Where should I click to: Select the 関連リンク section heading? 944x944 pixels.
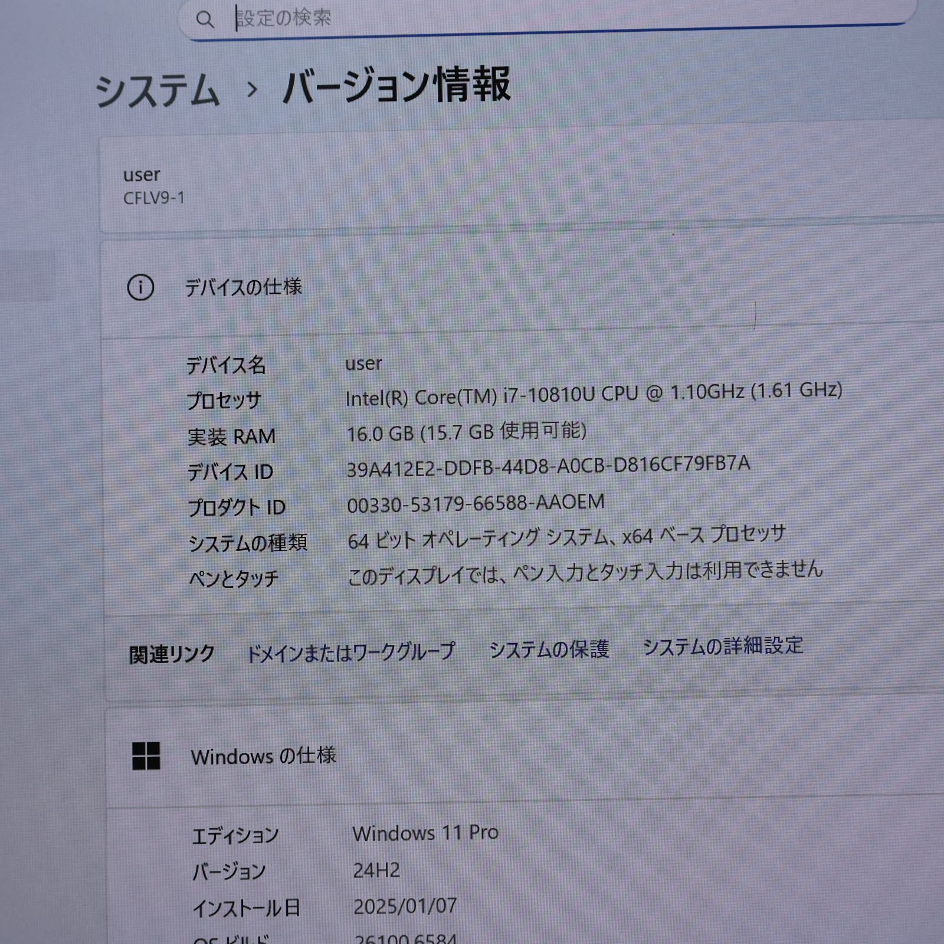coord(170,652)
